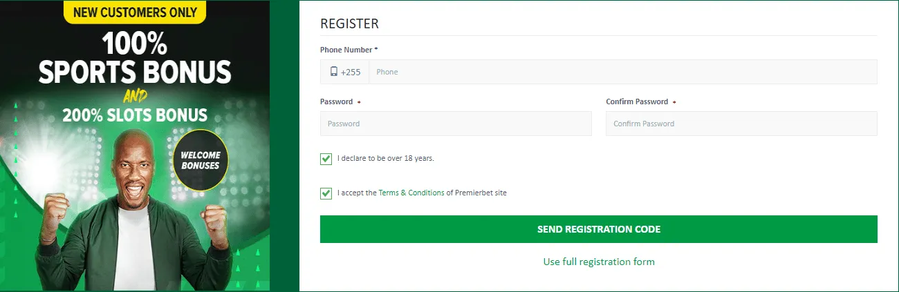Screen dimensions: 899x292
Task: Click the REGISTER heading
Action: coord(349,23)
